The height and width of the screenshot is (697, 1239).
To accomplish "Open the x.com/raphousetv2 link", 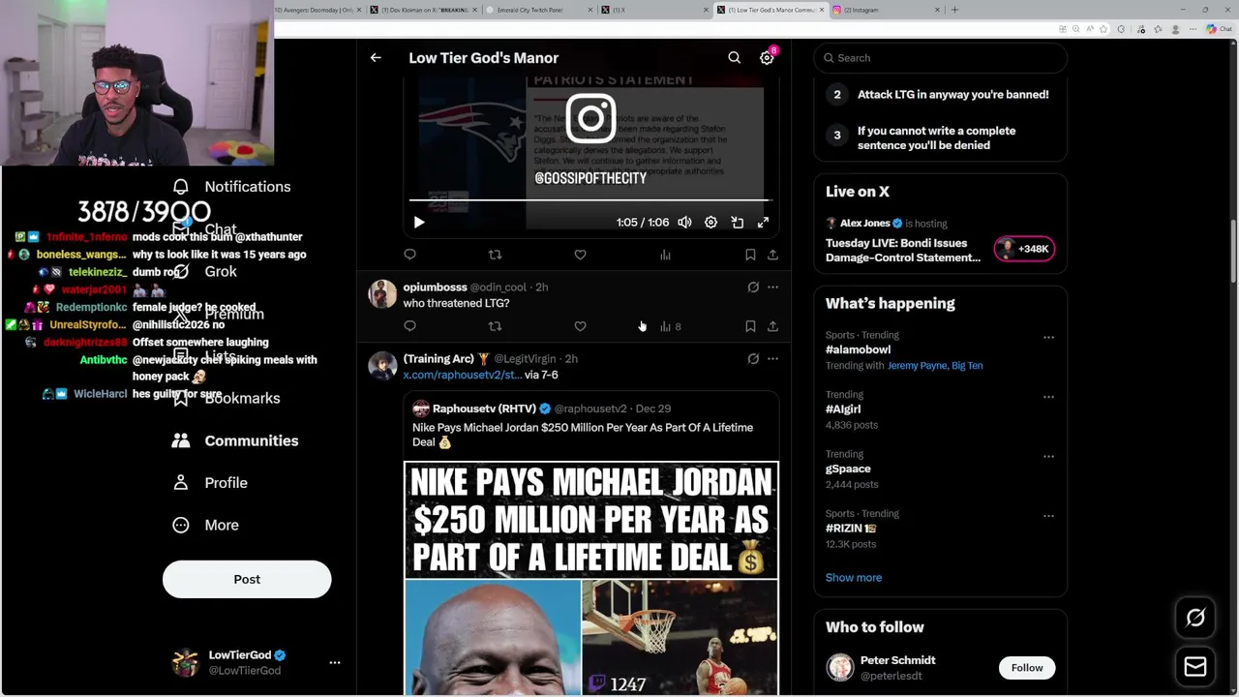I will (462, 375).
